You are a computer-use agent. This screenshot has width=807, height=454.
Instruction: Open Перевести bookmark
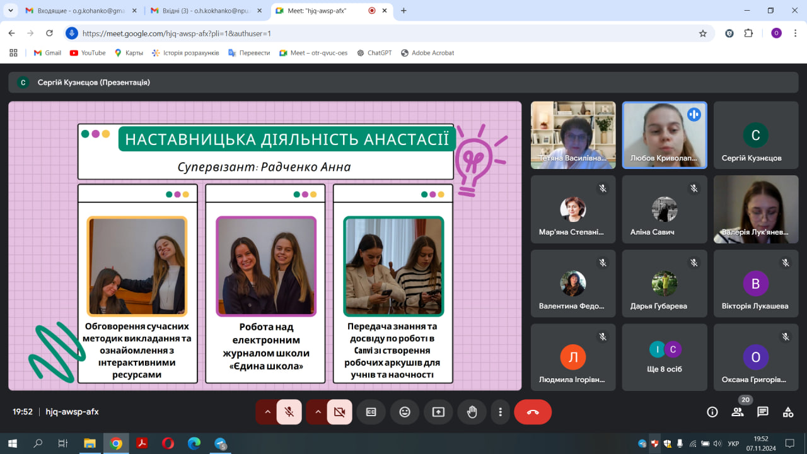(x=249, y=53)
